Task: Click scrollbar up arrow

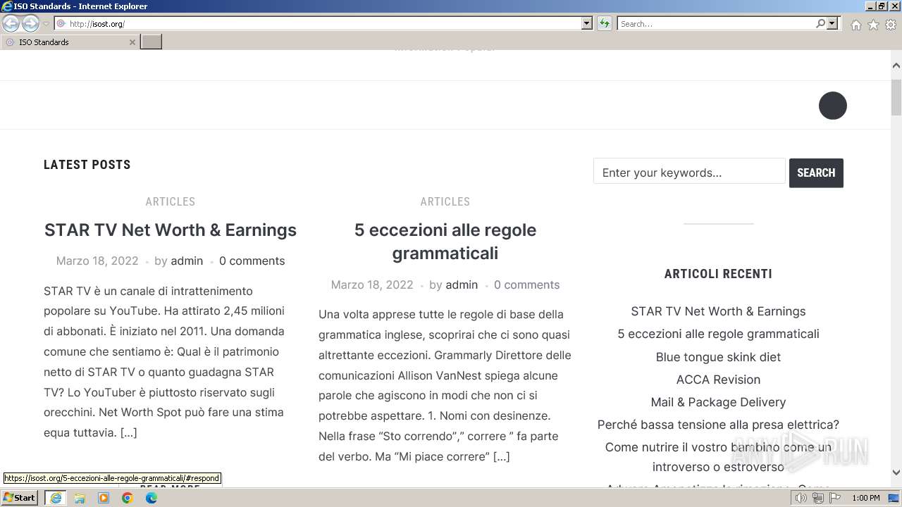Action: click(896, 65)
